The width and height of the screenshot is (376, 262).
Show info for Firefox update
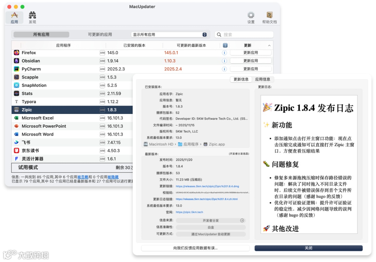[x=224, y=52]
